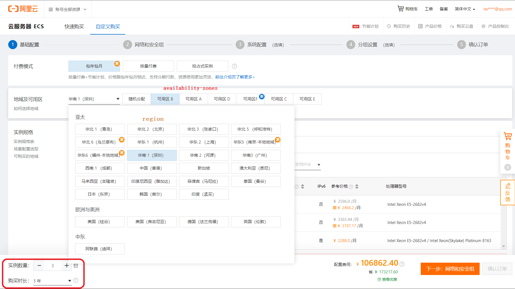Choose region 中国 (香港)

tap(152, 168)
